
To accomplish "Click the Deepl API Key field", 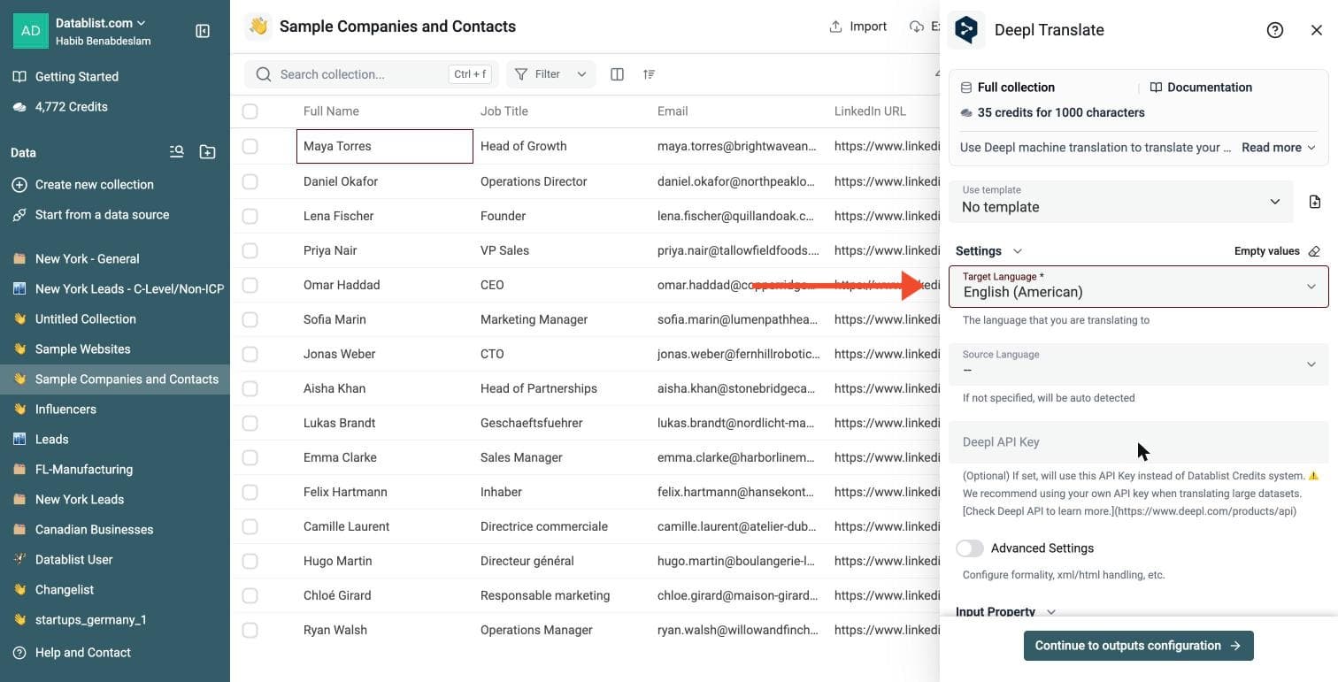I will [x=1139, y=442].
